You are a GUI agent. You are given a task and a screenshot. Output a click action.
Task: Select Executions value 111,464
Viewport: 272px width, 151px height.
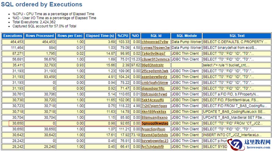click(x=17, y=48)
